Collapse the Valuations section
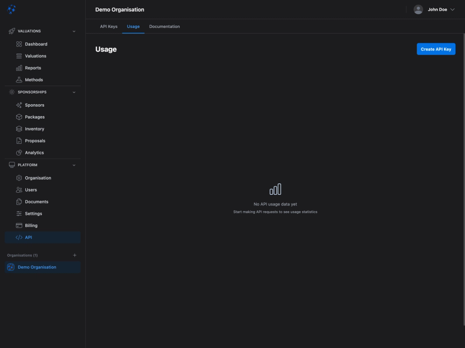 73,31
